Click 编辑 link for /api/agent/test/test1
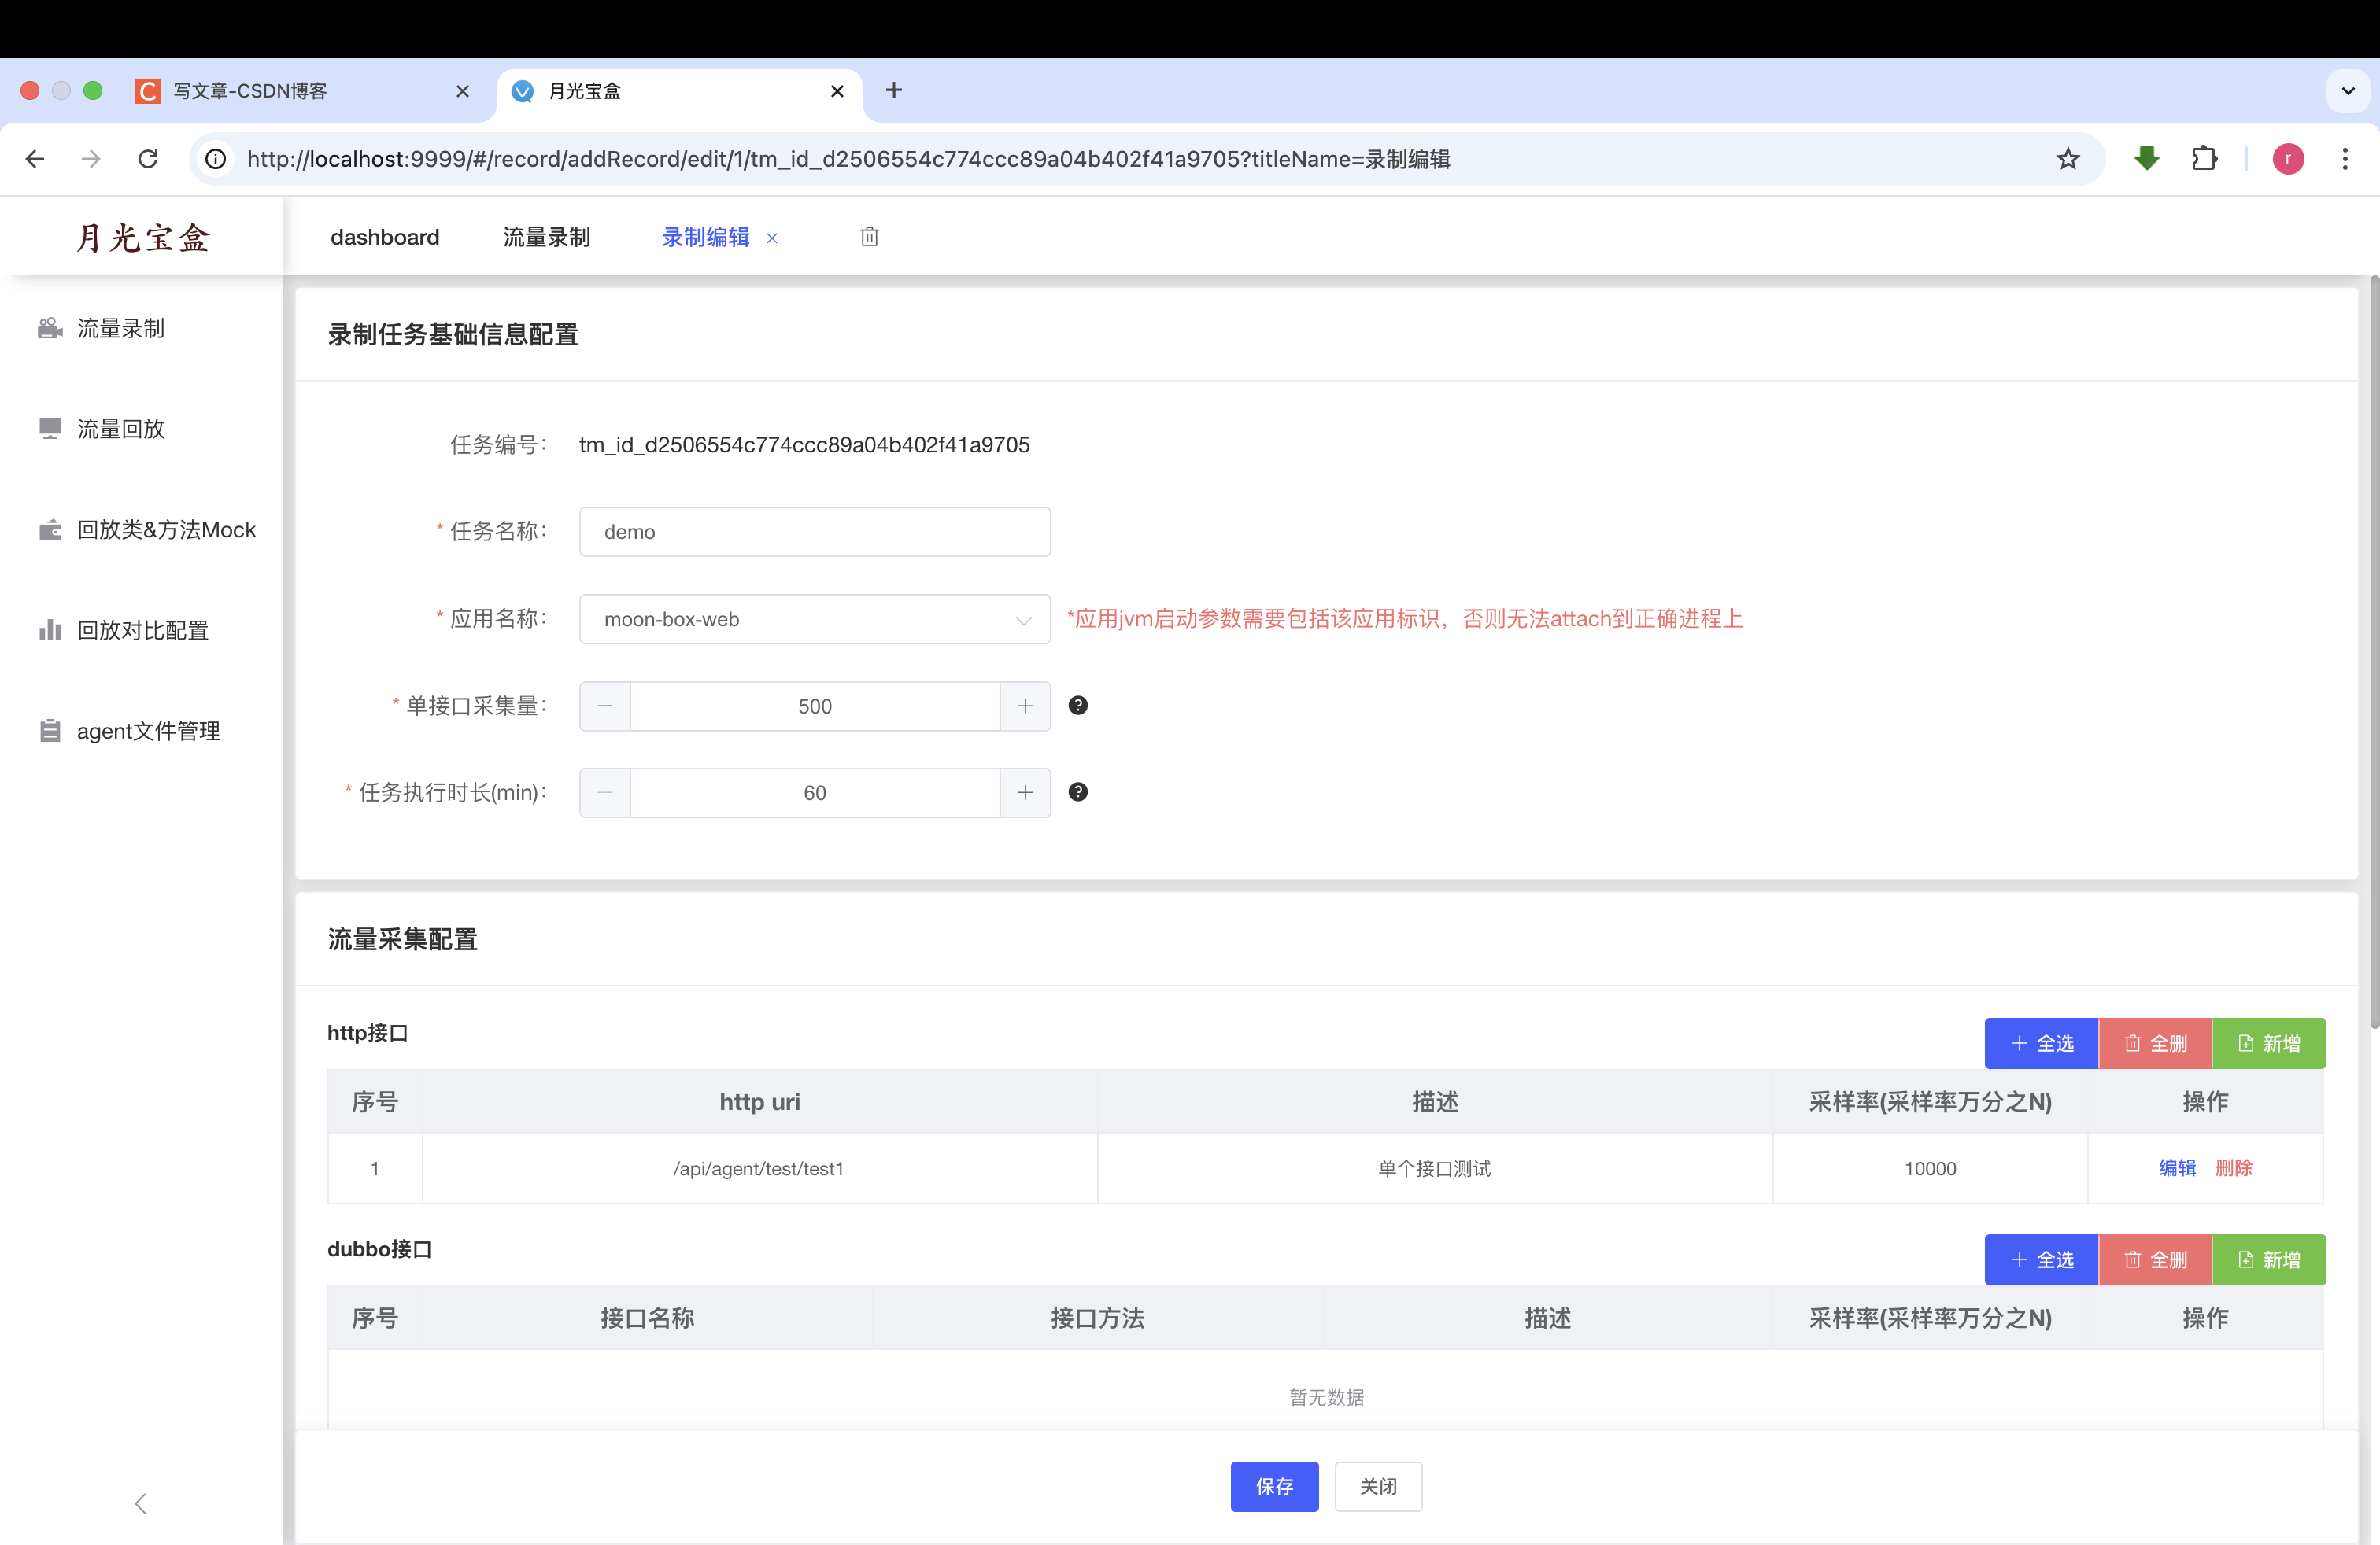The width and height of the screenshot is (2380, 1545). point(2176,1167)
